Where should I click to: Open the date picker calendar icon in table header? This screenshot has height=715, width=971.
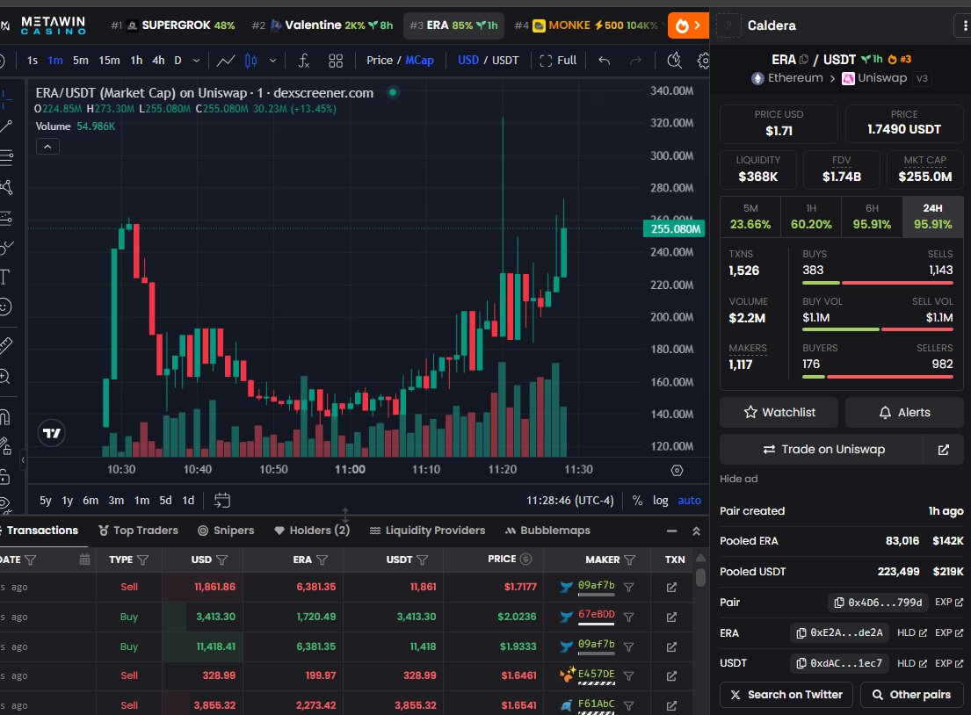point(85,560)
